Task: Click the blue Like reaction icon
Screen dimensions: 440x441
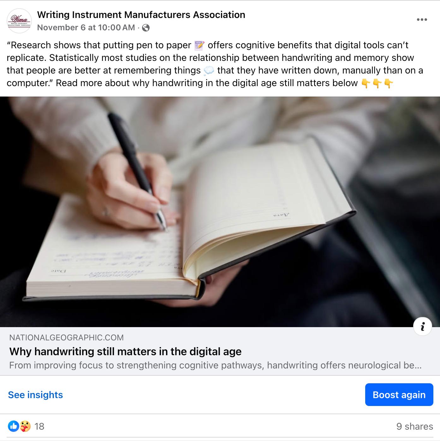Action: pos(13,426)
